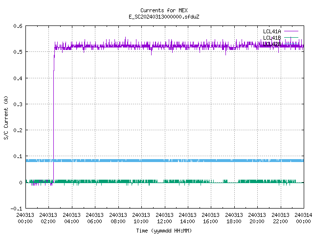
Task: Select the file name E_SC20240313000000.sfduZ
Action: coord(164,17)
